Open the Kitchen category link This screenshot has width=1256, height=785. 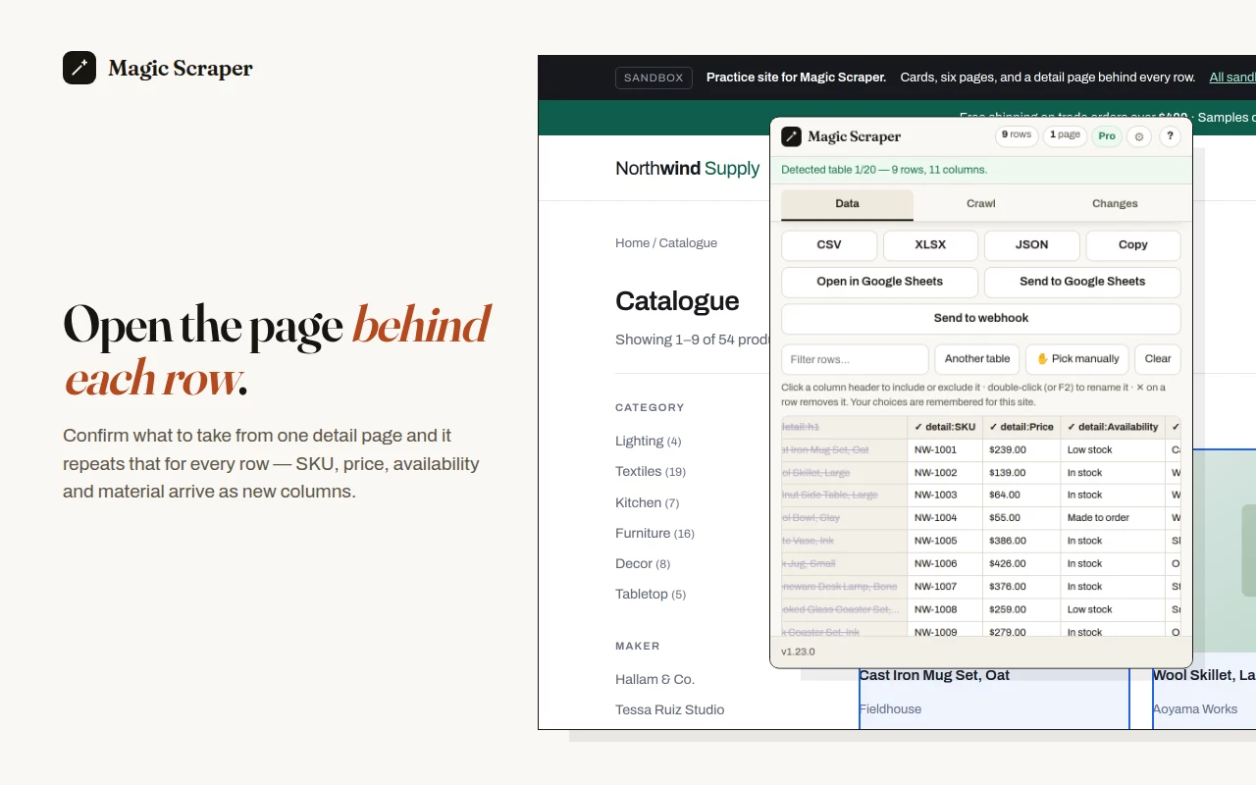point(647,502)
